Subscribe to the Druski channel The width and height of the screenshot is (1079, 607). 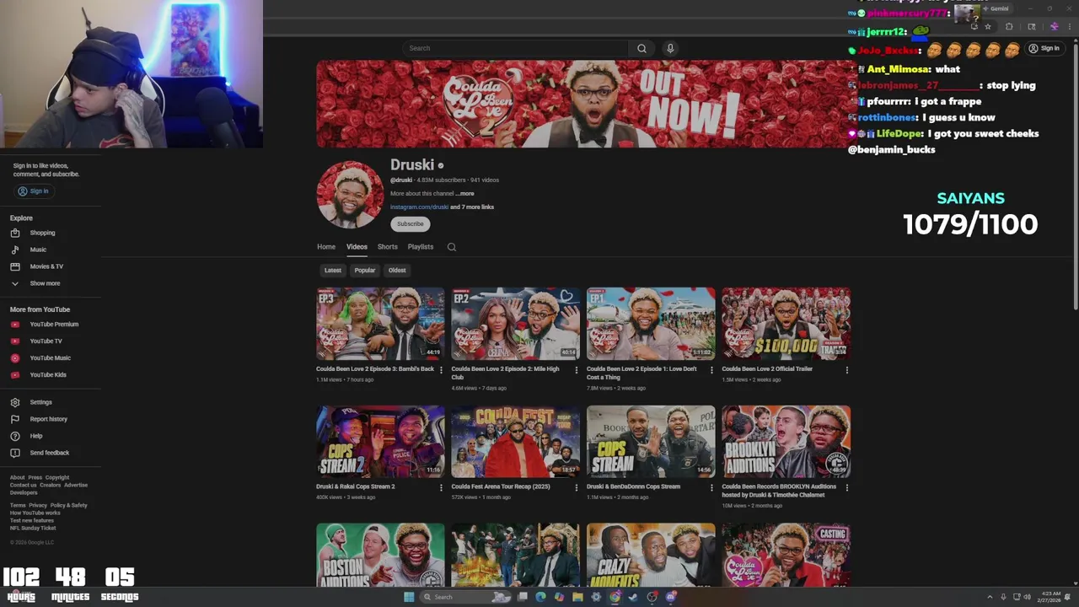point(411,223)
